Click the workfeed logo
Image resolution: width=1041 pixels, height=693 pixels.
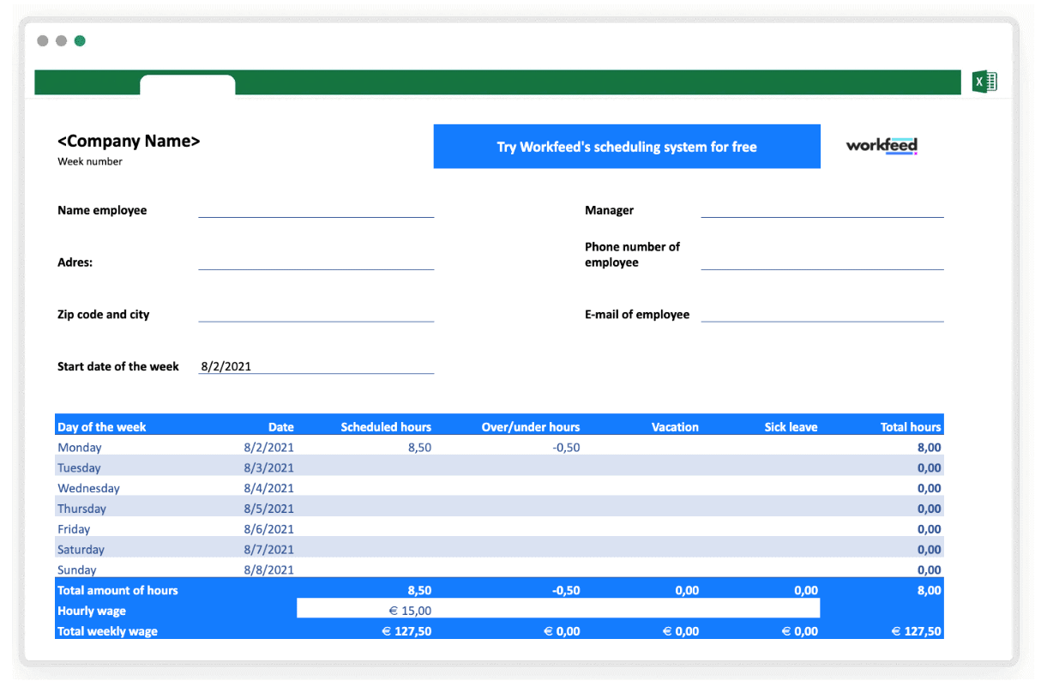click(x=882, y=146)
